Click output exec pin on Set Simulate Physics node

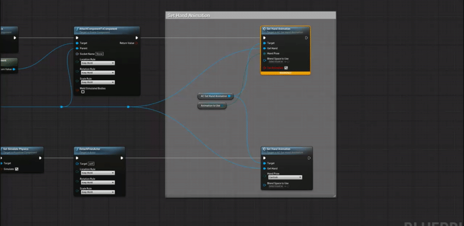tap(40, 158)
